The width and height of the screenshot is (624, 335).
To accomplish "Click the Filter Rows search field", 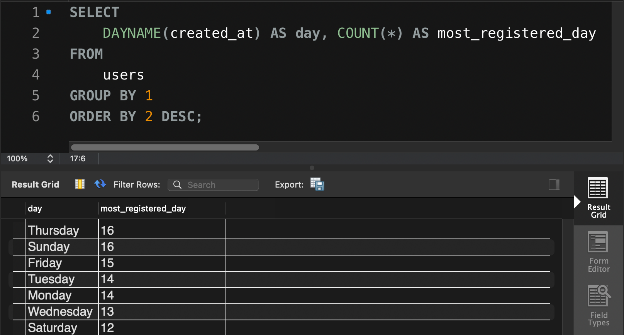I will click(213, 185).
